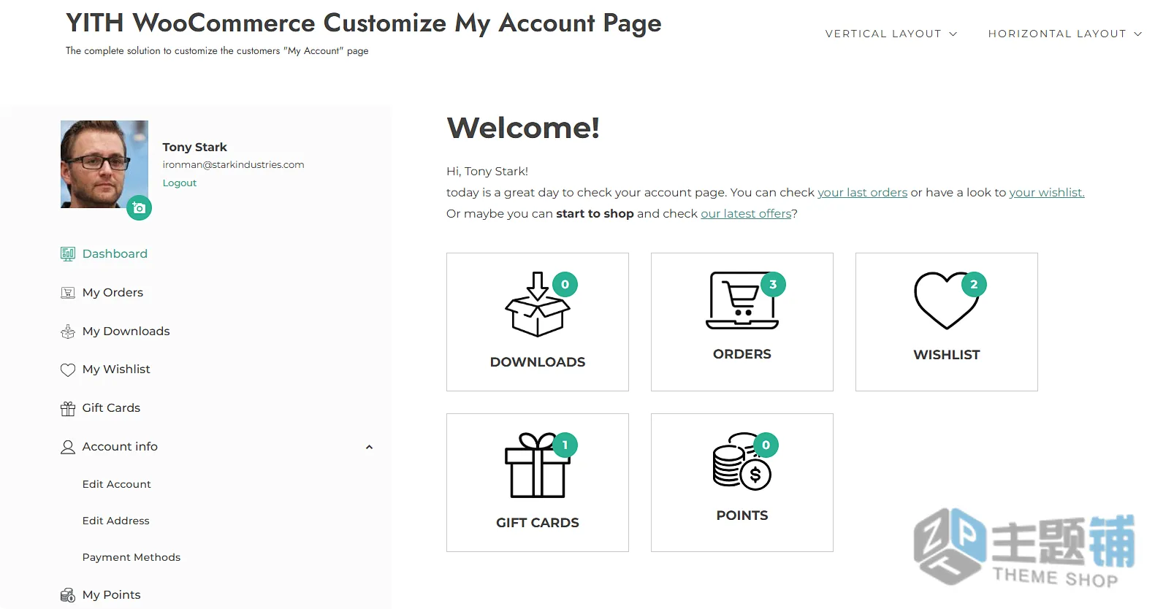Image resolution: width=1155 pixels, height=609 pixels.
Task: Click the site title YITH WooCommerce Customize My Account Page
Action: point(364,23)
